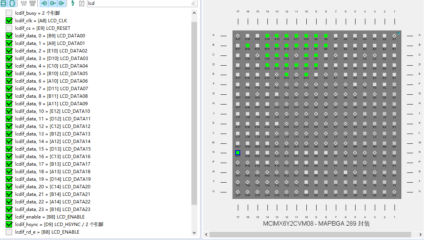The image size is (424, 240).
Task: Click the right circled-arrow rotate icon
Action: pyautogui.click(x=61, y=3)
